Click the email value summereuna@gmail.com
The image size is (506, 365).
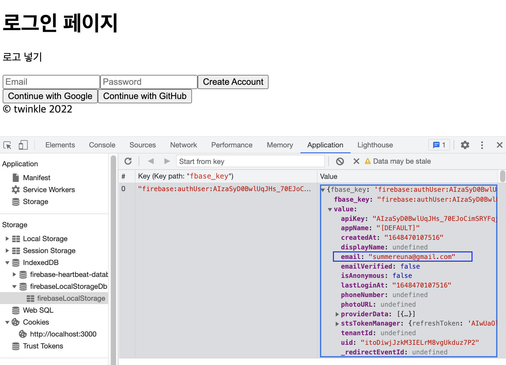point(412,257)
